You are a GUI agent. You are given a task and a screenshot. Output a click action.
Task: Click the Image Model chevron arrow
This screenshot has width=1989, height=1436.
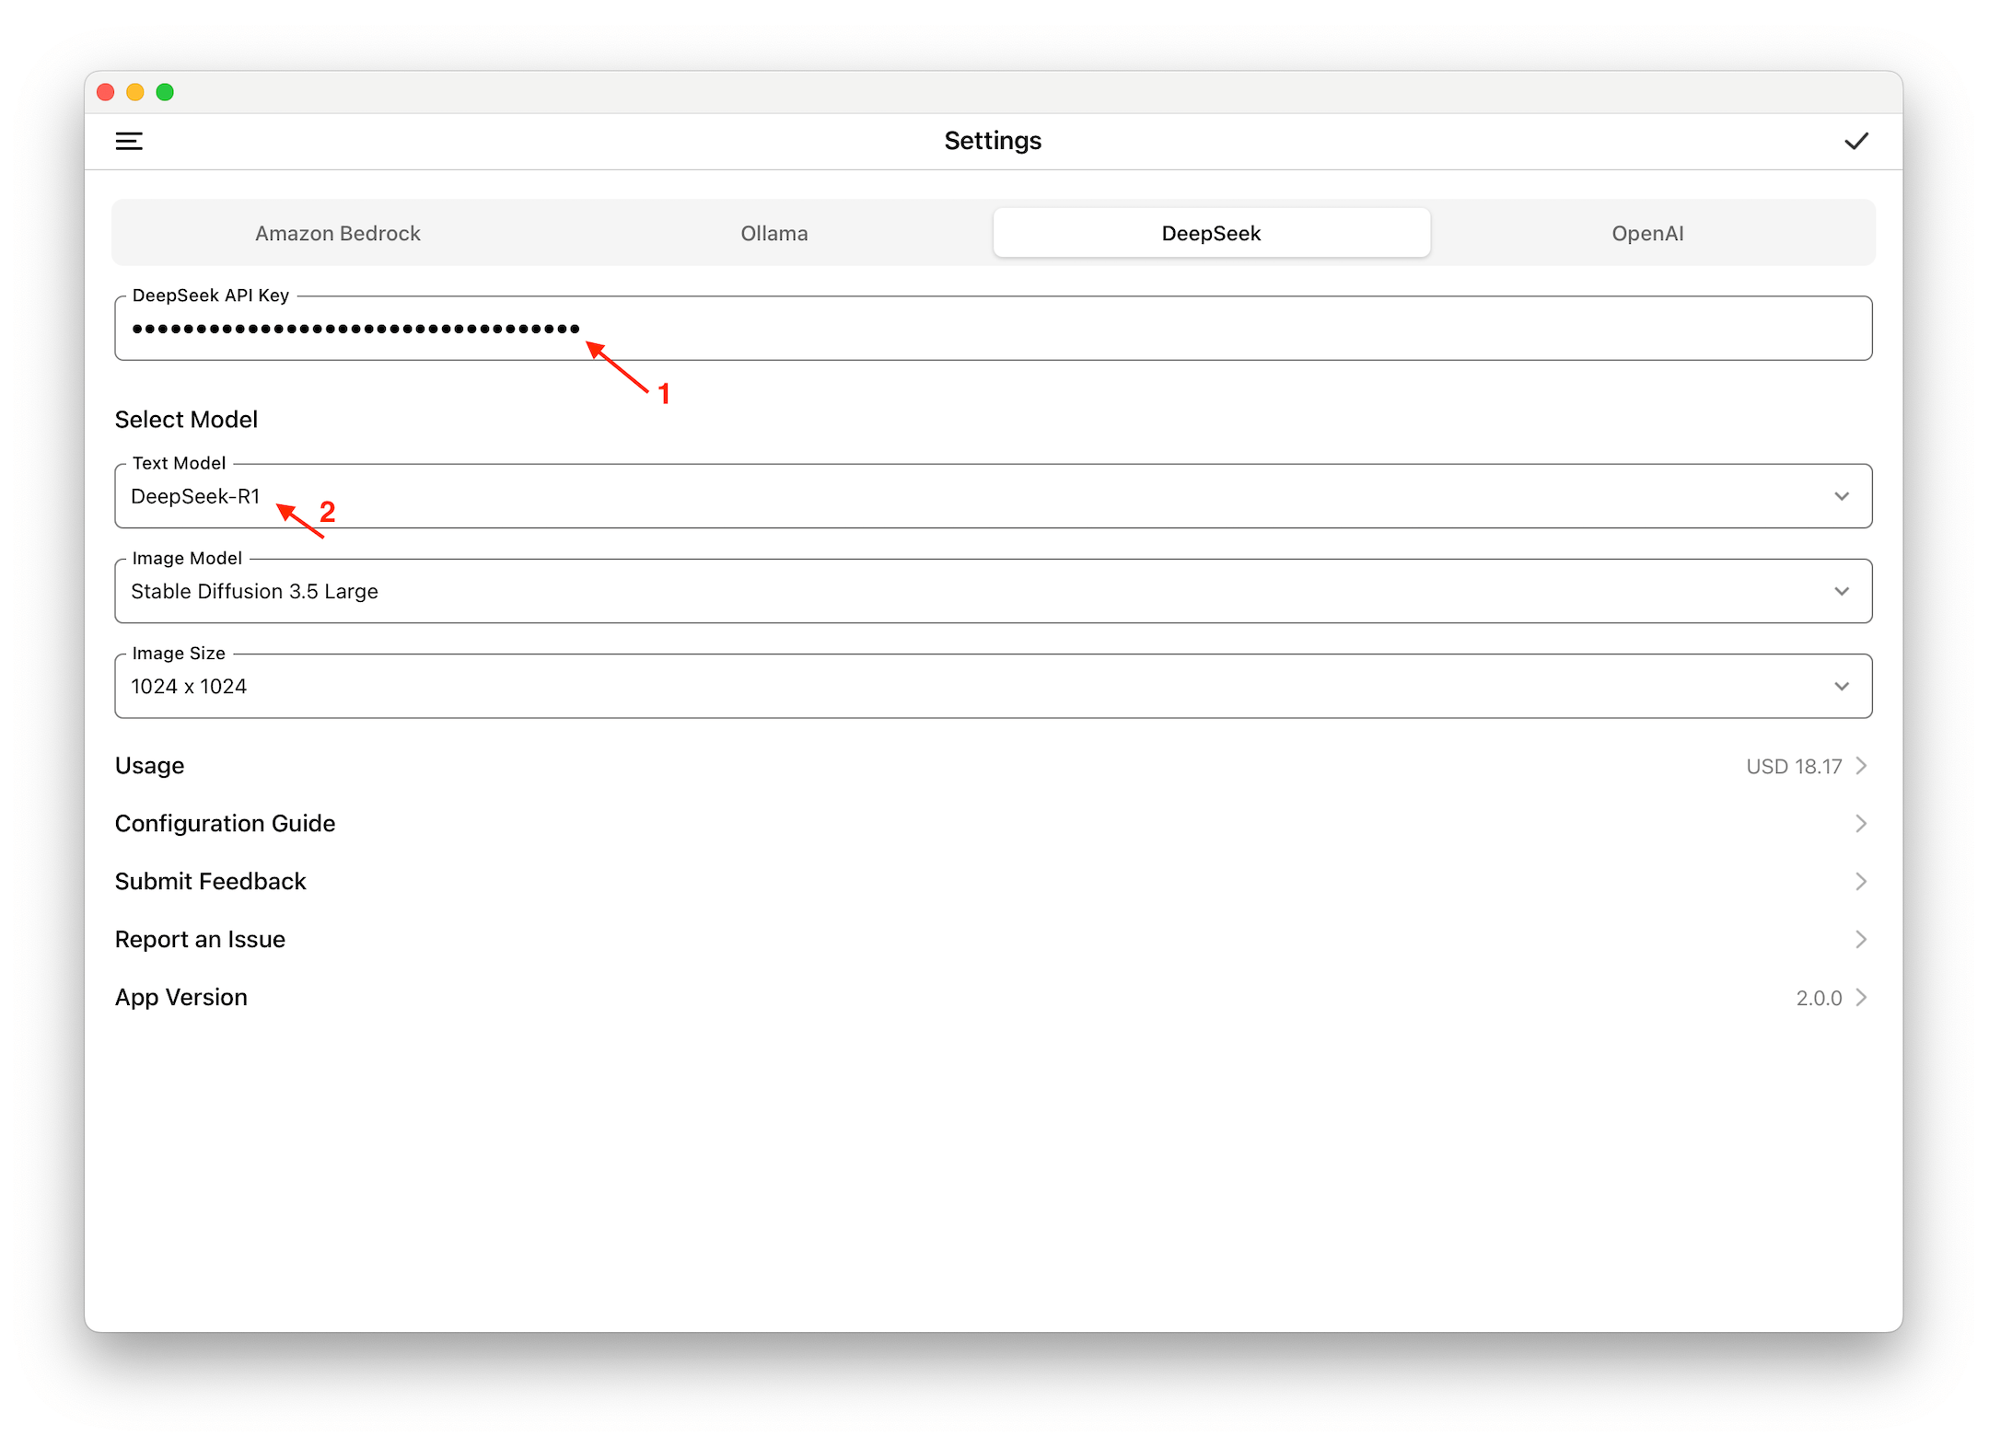1842,591
